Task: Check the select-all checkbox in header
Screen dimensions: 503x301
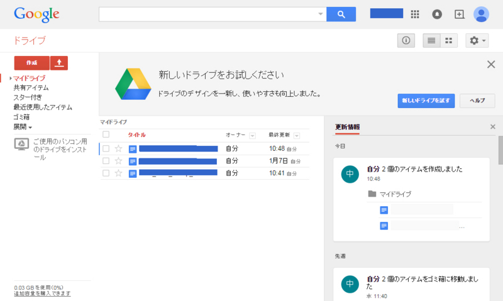Action: click(106, 134)
